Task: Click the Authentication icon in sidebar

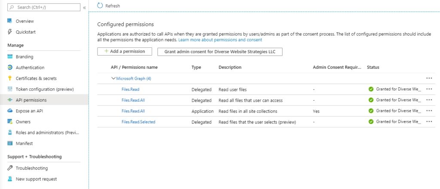Action: [10, 68]
